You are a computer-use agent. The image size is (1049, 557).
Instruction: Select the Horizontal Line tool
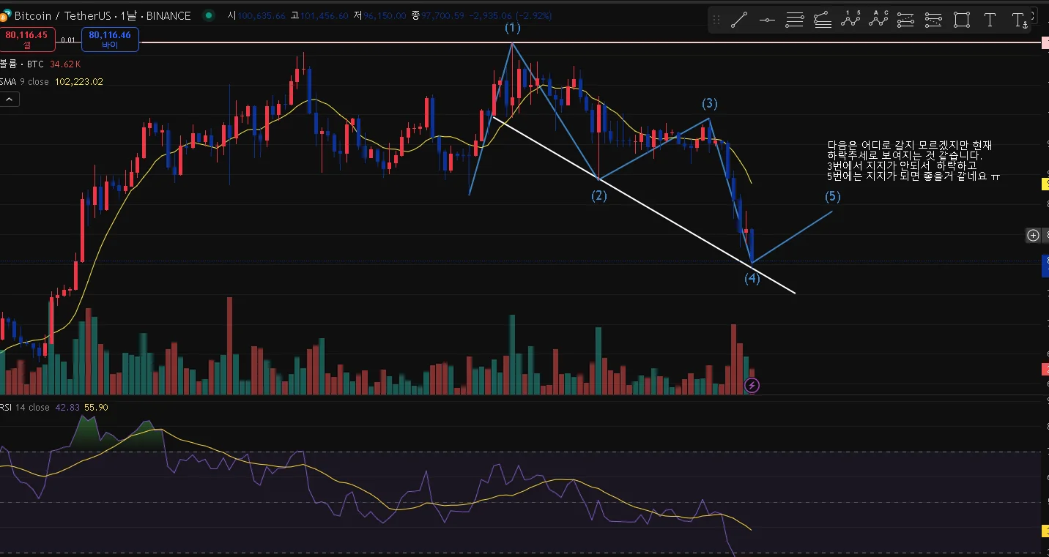tap(767, 20)
